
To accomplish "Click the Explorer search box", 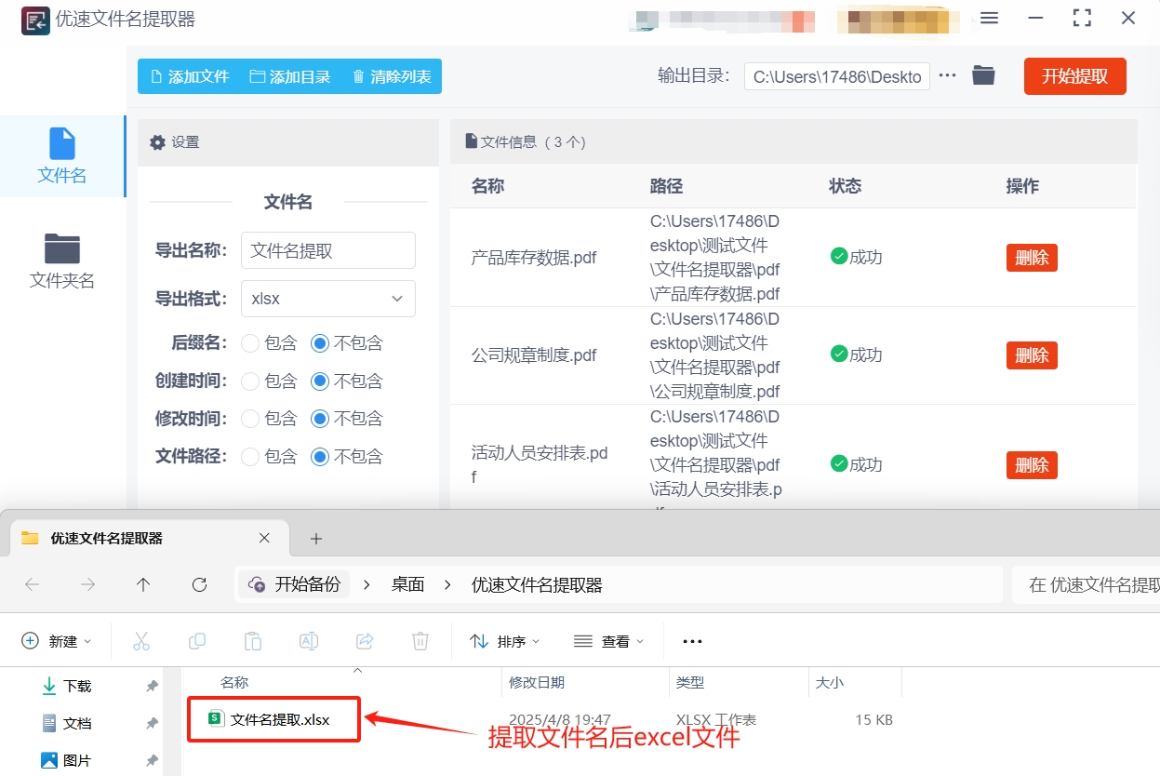I will [x=1086, y=584].
